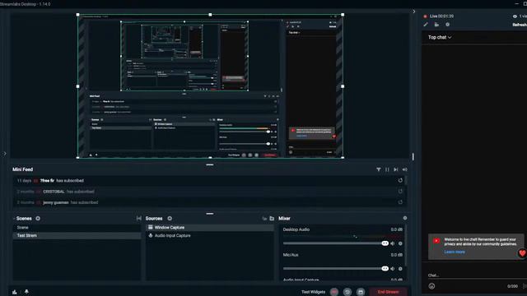Image resolution: width=527 pixels, height=296 pixels.
Task: Adjust the Desktop Audio volume slider
Action: pyautogui.click(x=336, y=243)
